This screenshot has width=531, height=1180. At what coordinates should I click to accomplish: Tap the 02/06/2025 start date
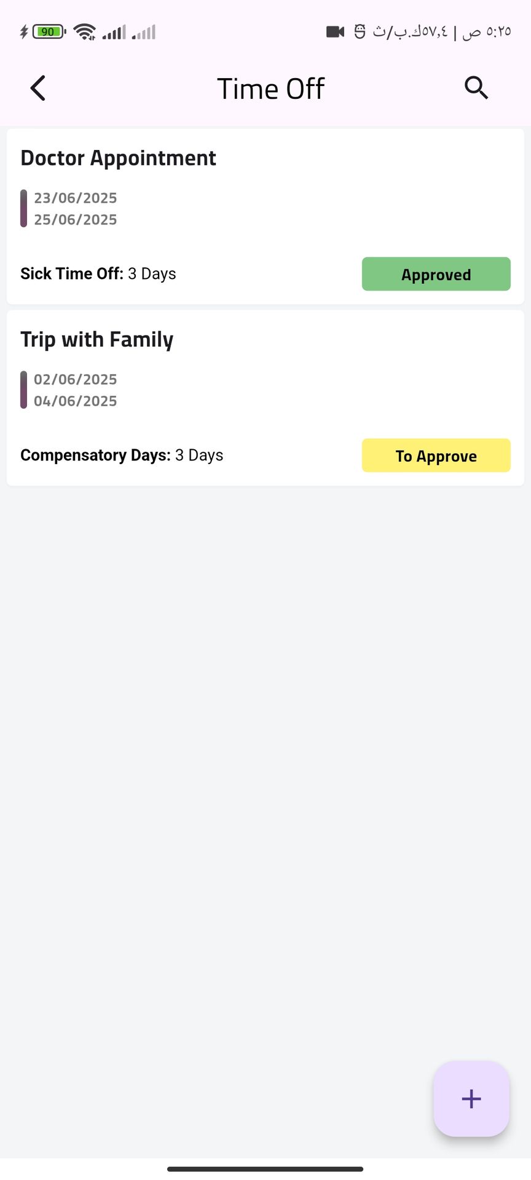pyautogui.click(x=76, y=379)
